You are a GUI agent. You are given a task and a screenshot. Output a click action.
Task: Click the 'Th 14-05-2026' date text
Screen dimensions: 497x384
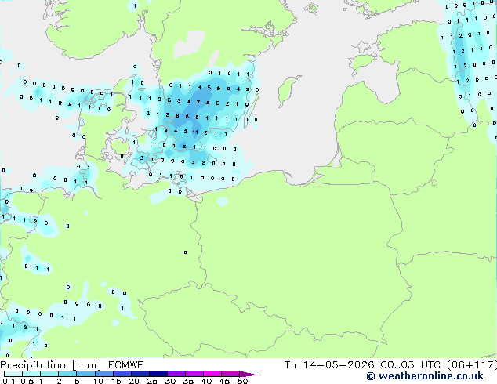[x=329, y=365]
